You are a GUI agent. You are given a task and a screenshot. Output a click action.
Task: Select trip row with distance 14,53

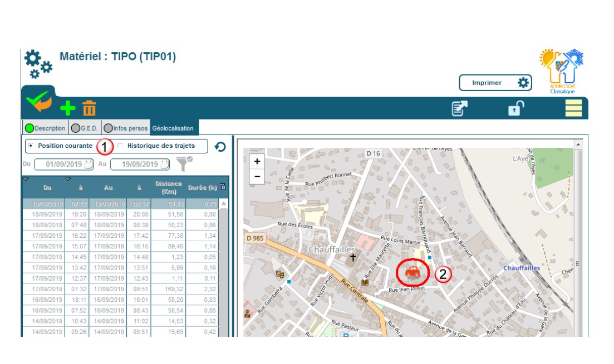point(121,321)
